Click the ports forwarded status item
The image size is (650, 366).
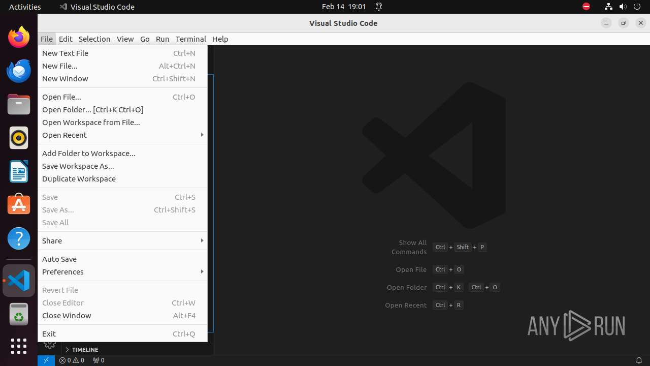(x=99, y=360)
